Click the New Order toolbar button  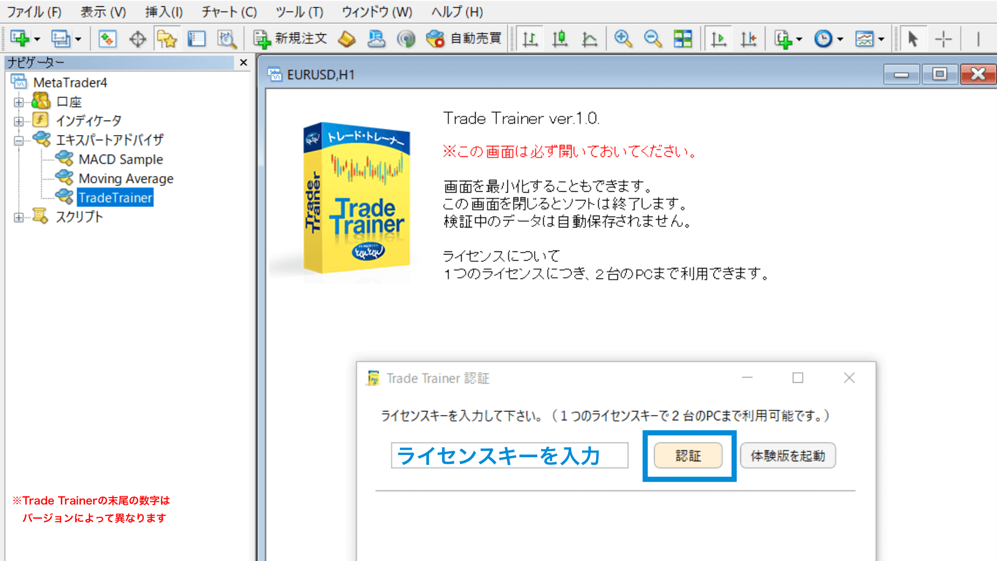(290, 38)
